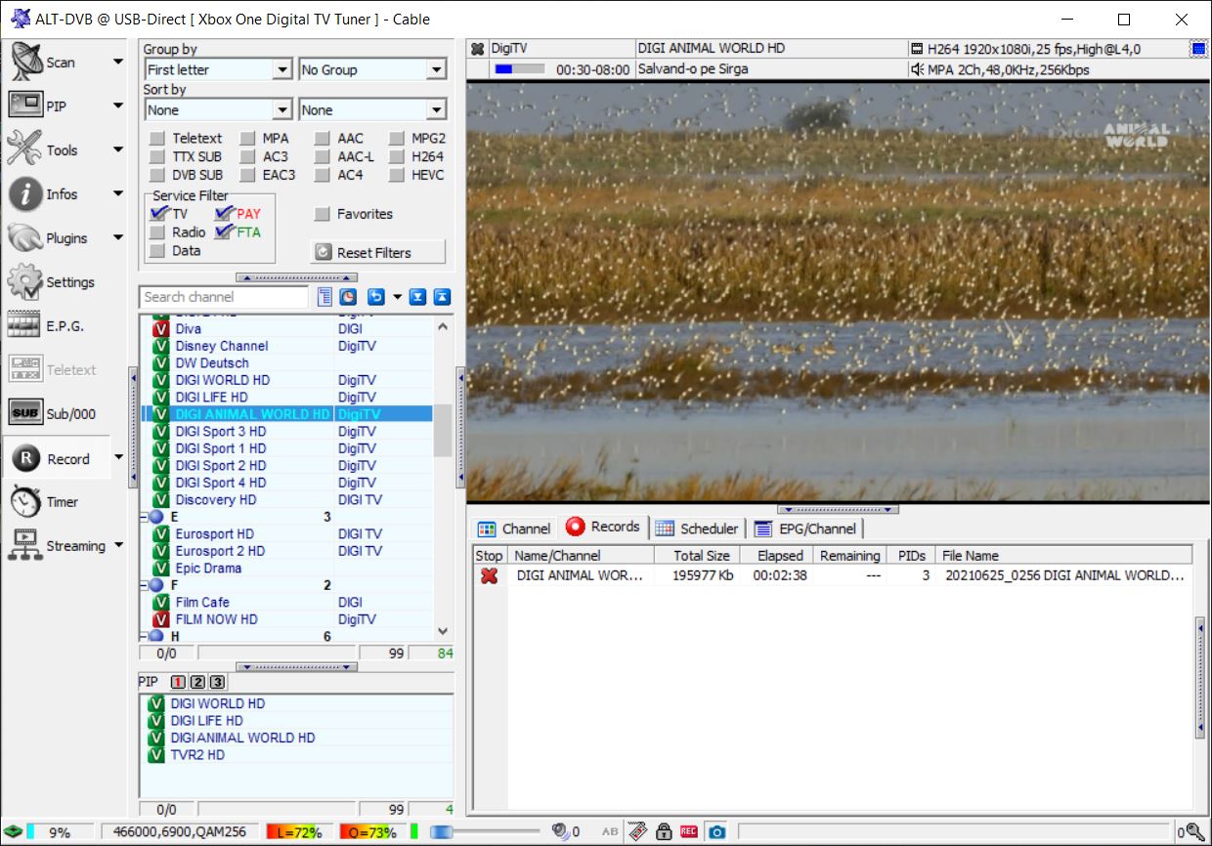Viewport: 1212px width, 846px height.
Task: Stop the DIGI ANIMAL WORLD recording red X
Action: click(489, 575)
